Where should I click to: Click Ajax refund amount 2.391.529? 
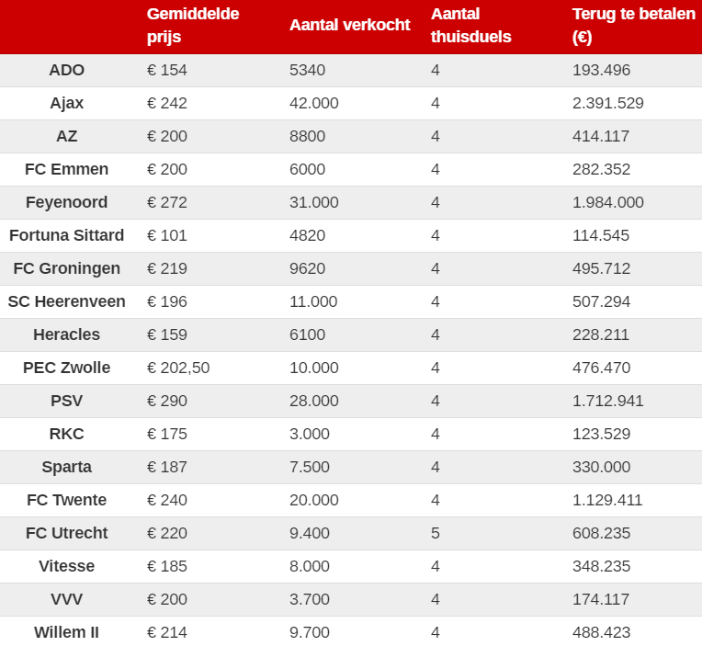tap(608, 104)
